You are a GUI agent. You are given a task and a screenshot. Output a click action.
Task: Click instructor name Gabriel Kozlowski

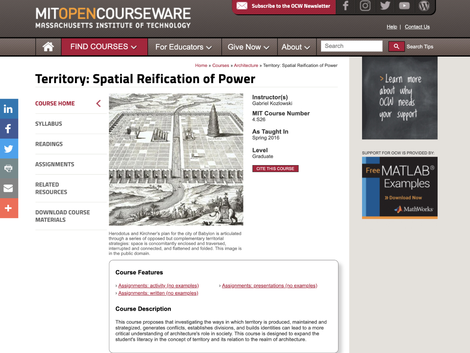[x=272, y=103]
